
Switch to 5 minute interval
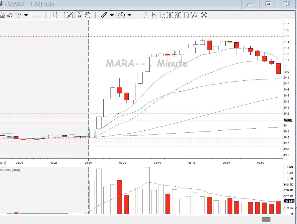tap(154, 15)
